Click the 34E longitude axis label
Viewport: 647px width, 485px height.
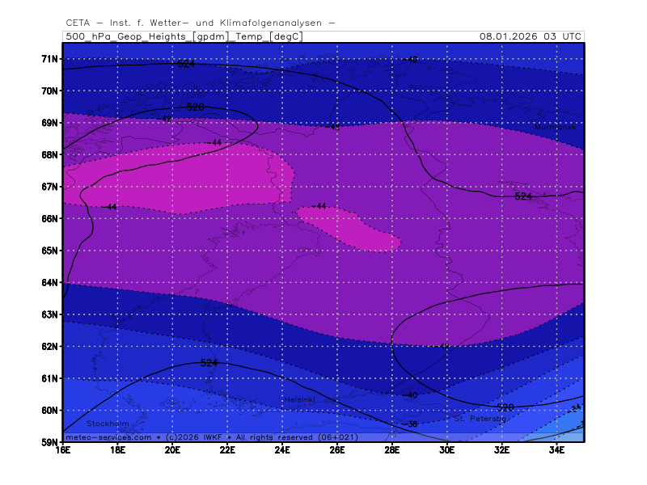pyautogui.click(x=557, y=449)
